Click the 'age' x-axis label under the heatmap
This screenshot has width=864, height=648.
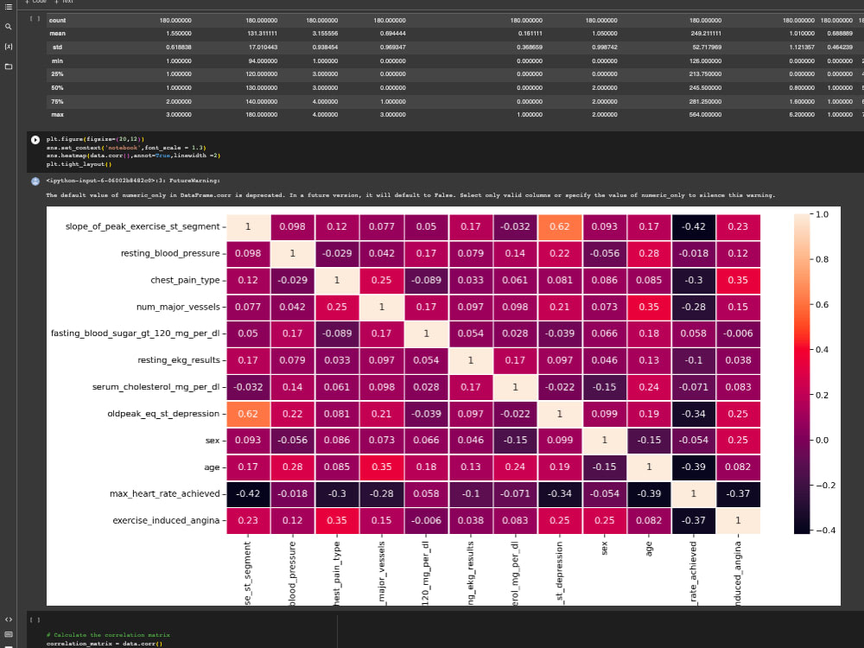coord(649,549)
